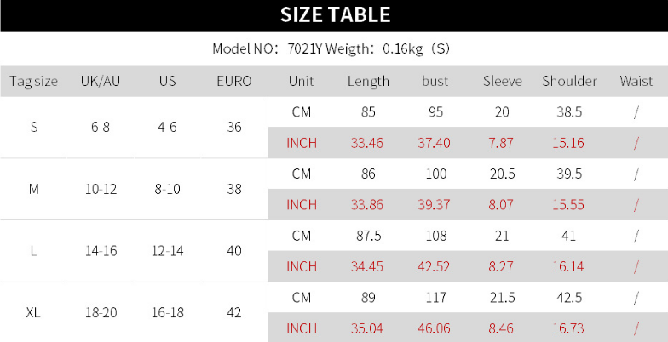668x342 pixels.
Task: Click the 15.55 inch shoulder value
Action: (567, 204)
